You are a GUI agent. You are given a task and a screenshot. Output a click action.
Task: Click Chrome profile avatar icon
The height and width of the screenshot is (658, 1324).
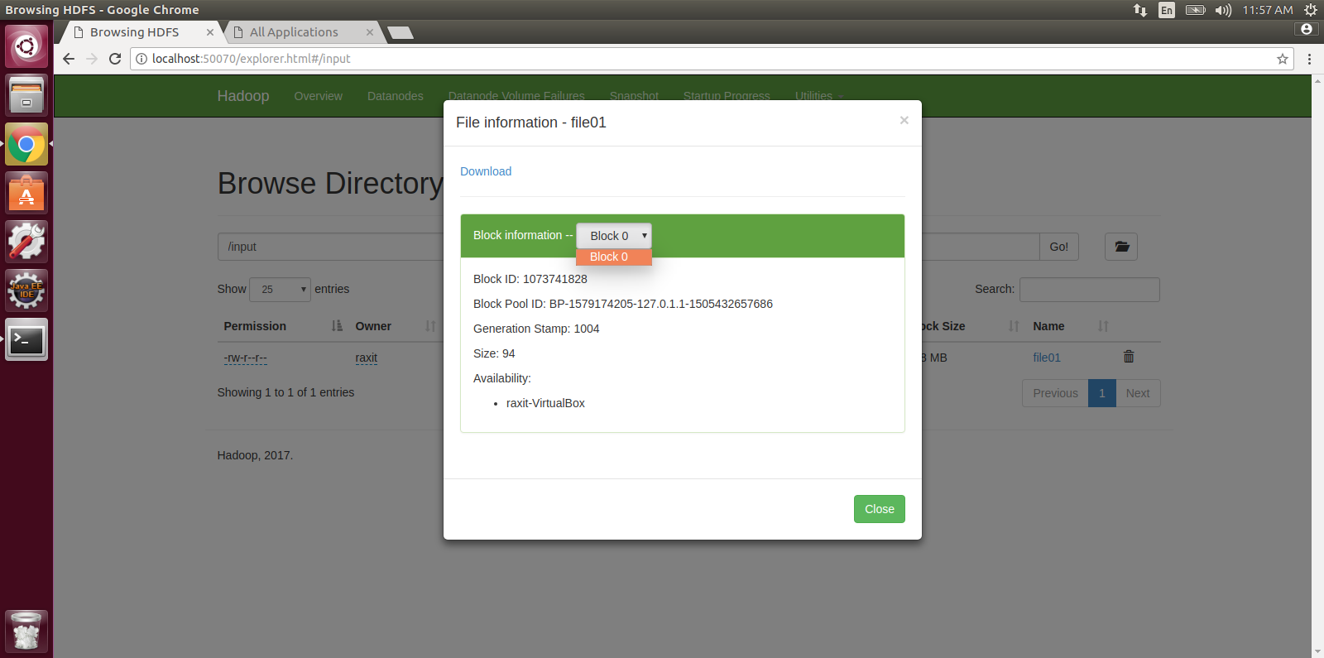pyautogui.click(x=1307, y=29)
